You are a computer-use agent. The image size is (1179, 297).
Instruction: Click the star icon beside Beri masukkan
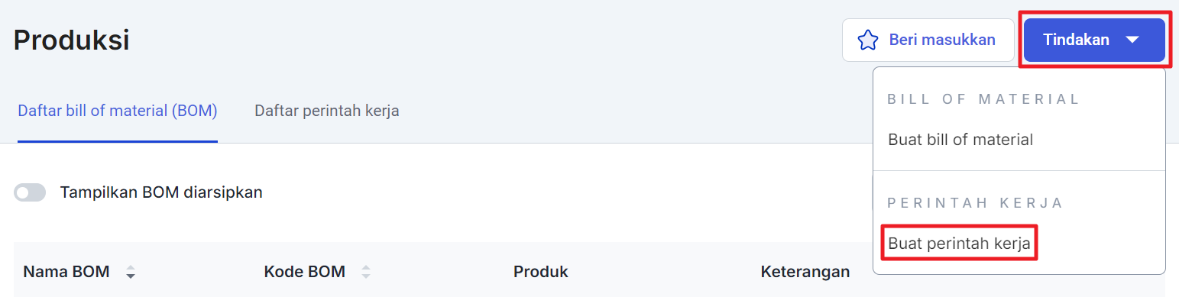[x=868, y=40]
